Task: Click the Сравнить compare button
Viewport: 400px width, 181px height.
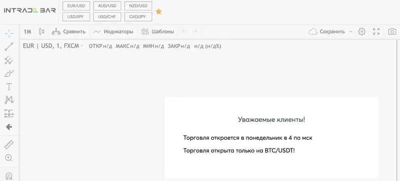Action: click(x=69, y=32)
